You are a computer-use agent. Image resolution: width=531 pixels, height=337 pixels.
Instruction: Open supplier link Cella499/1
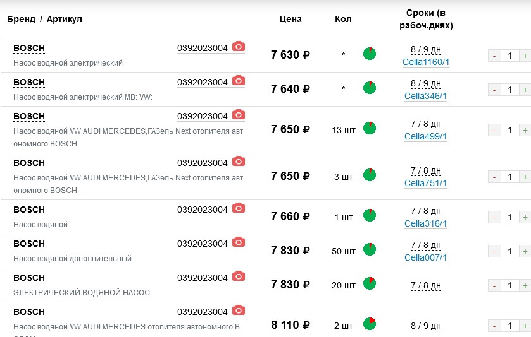[x=426, y=136]
